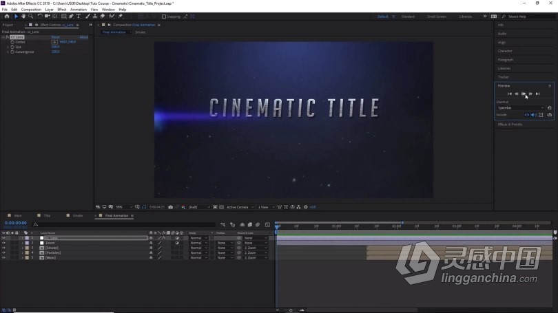Select the Horizontal Type tool
This screenshot has height=313, width=558.
click(79, 17)
